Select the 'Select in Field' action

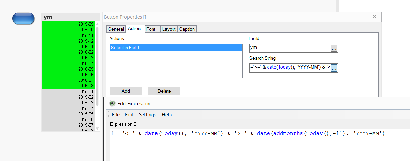point(175,48)
